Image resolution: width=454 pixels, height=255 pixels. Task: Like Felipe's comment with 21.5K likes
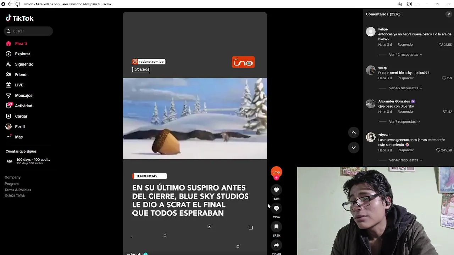point(441,45)
